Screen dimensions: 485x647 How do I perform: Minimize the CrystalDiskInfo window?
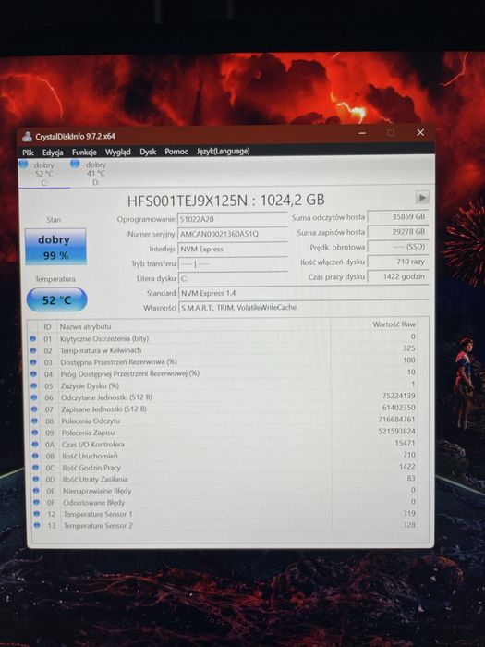pos(362,133)
